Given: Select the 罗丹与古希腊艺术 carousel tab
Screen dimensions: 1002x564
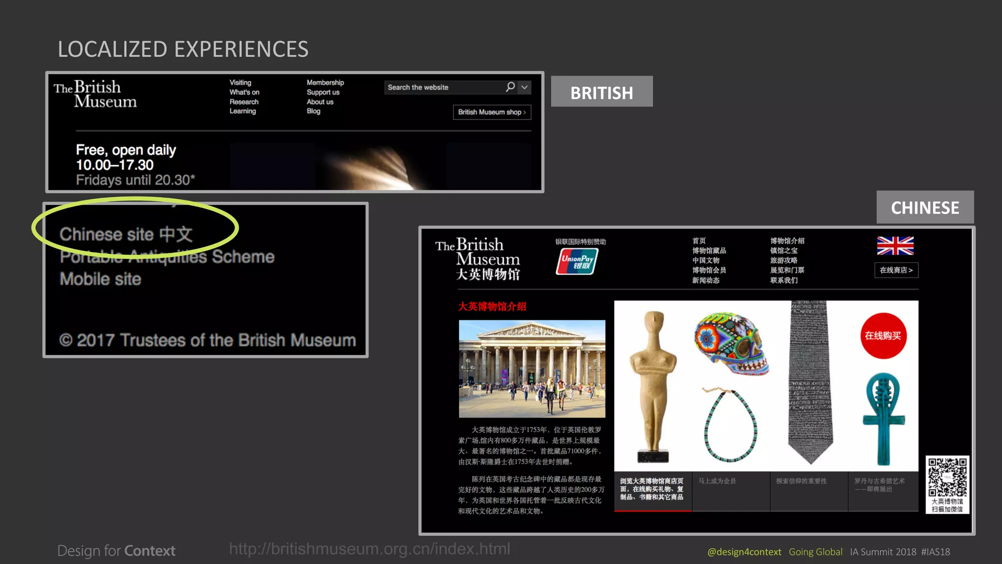Looking at the screenshot, I should point(884,492).
